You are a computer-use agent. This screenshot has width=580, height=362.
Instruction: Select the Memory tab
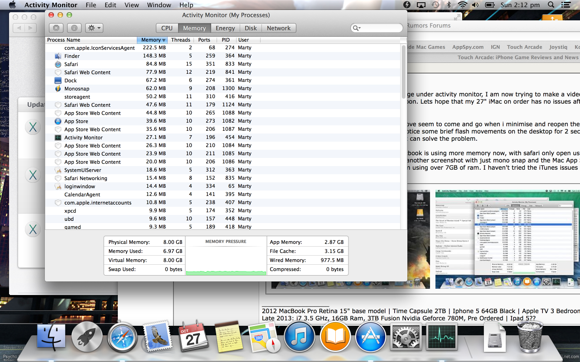pos(194,28)
